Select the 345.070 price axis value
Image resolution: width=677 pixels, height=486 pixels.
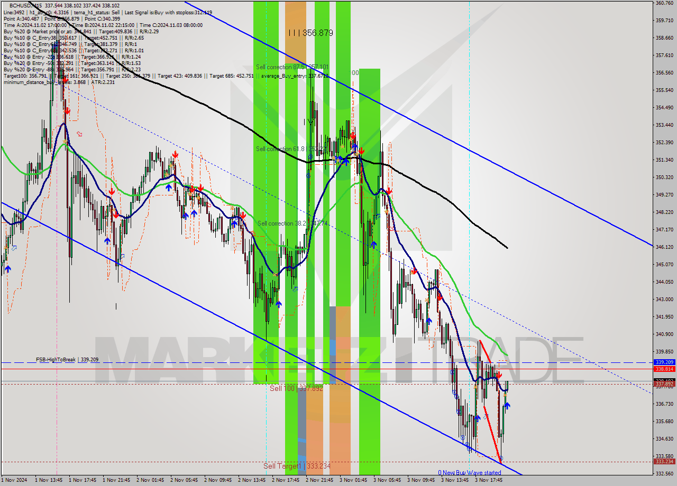(x=664, y=264)
